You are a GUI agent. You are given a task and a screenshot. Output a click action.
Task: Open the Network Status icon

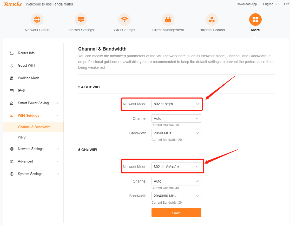click(x=37, y=20)
